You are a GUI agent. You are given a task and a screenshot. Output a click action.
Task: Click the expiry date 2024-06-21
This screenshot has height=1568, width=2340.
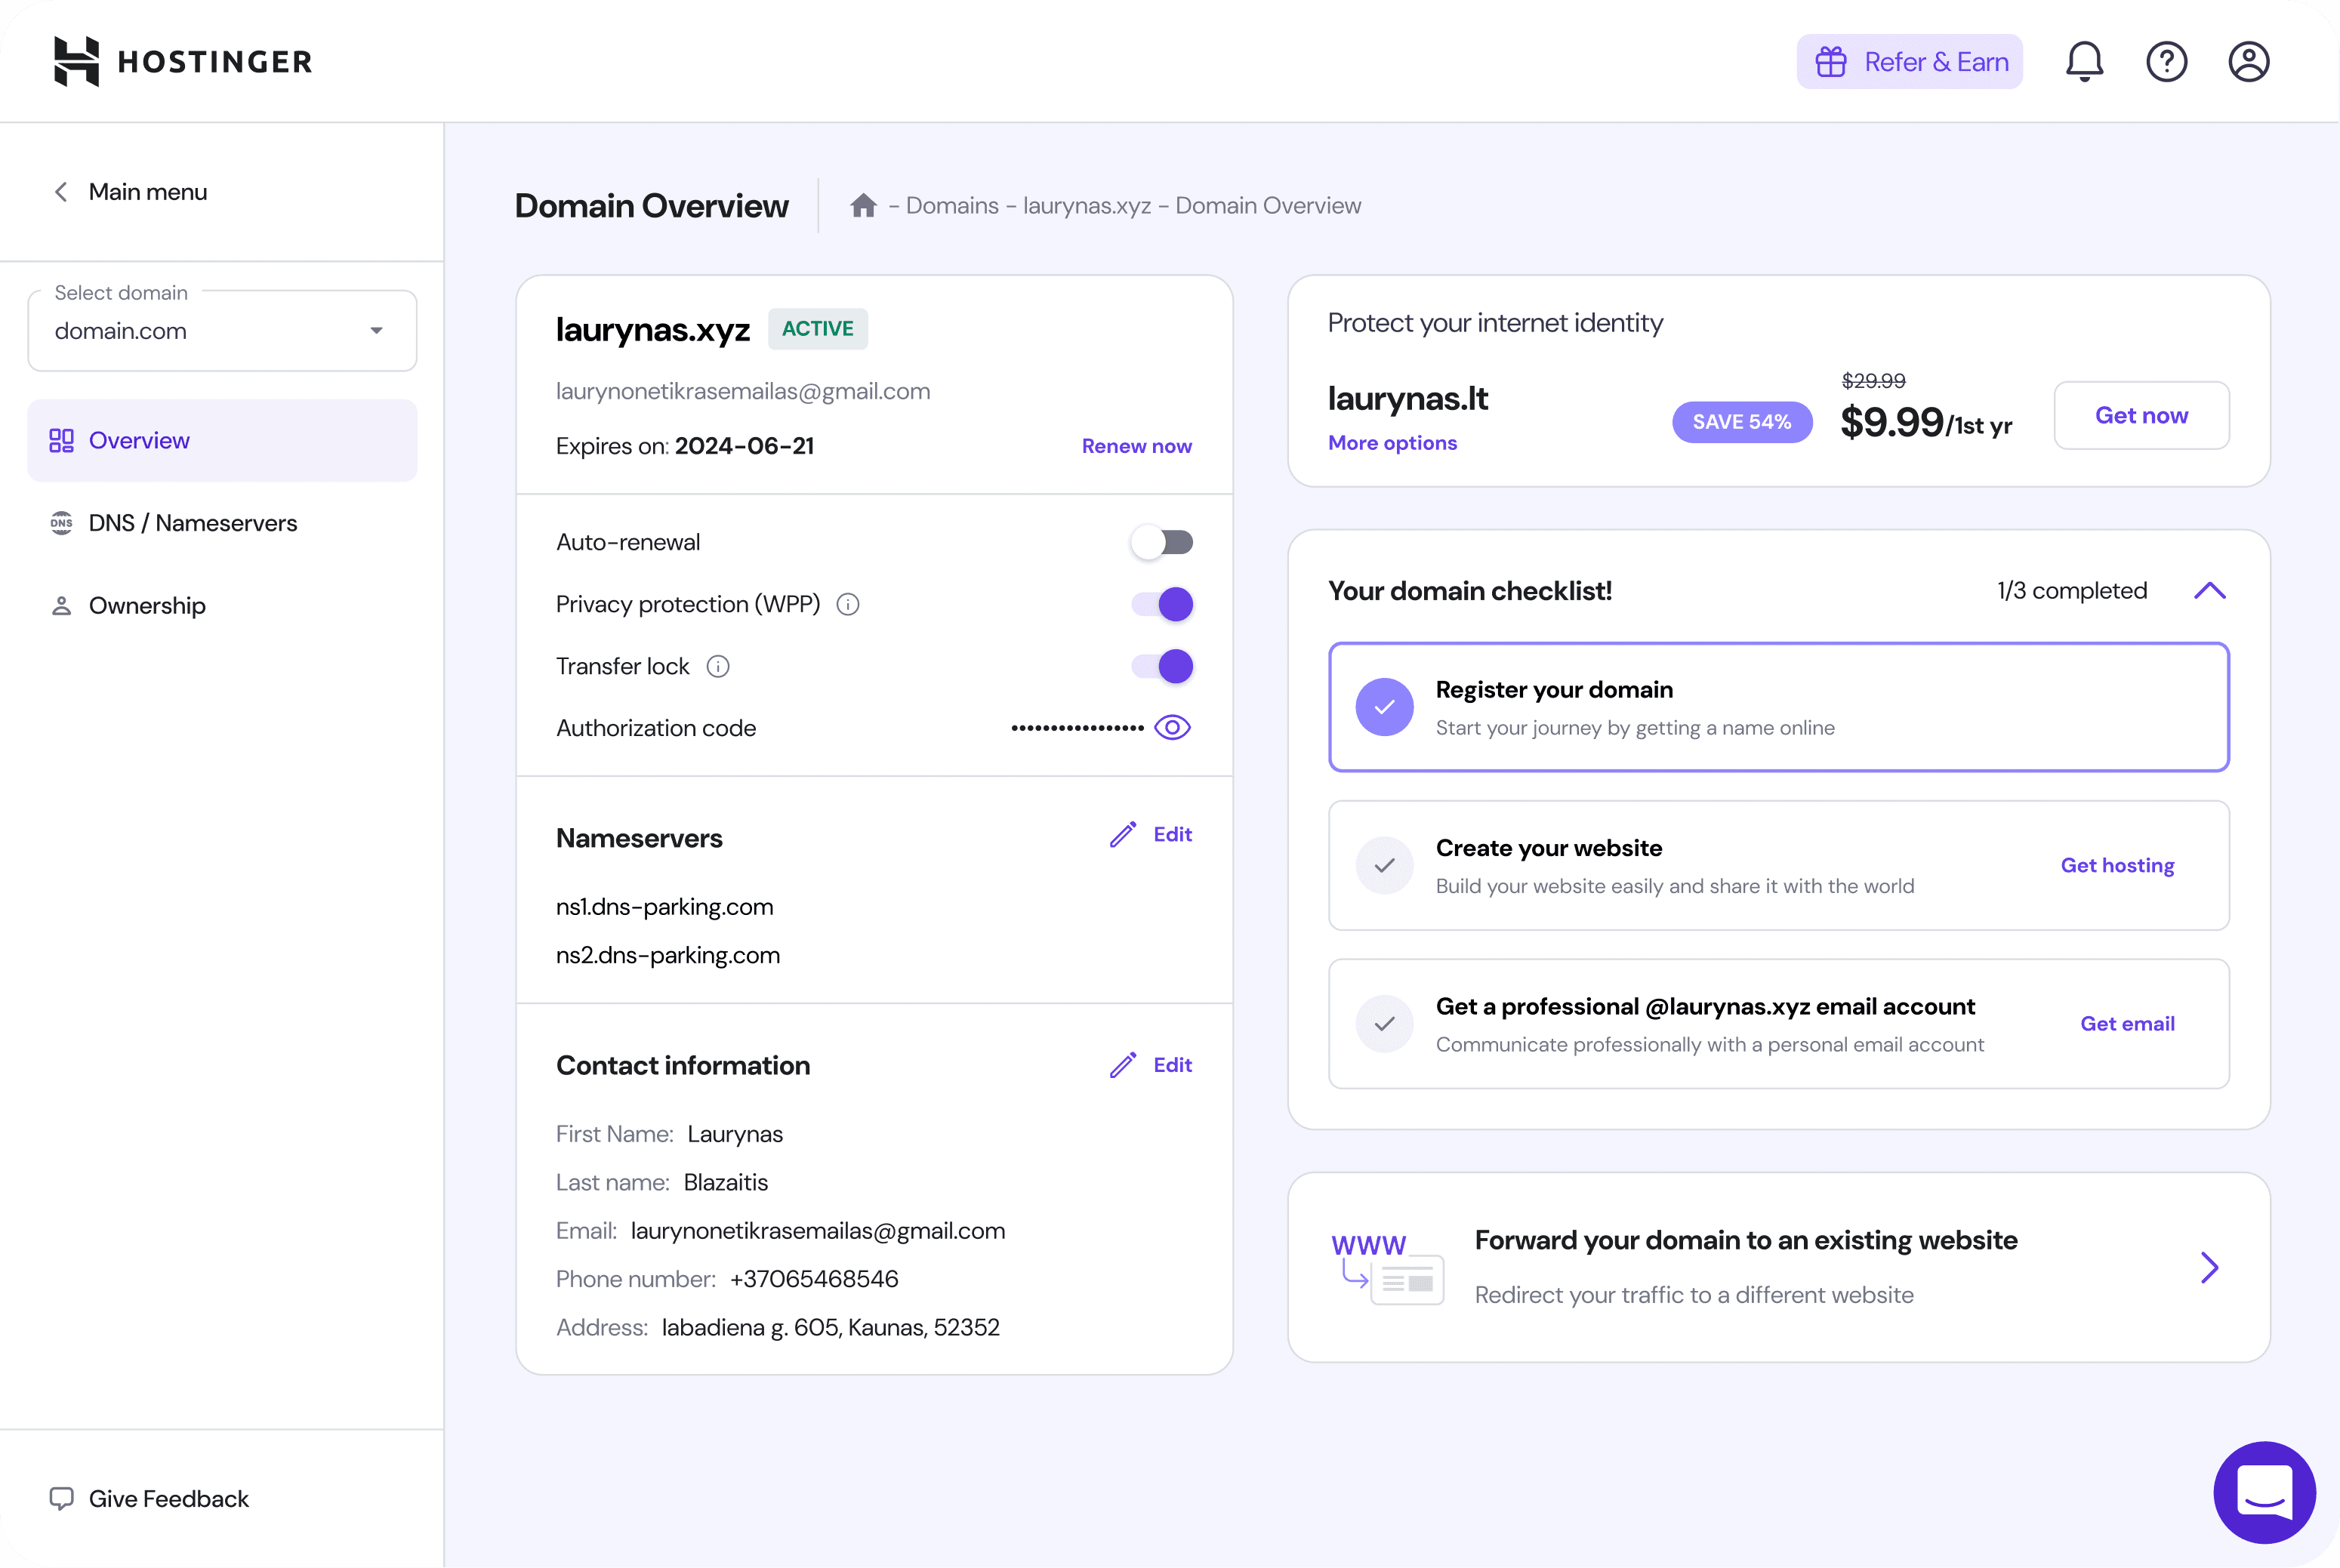pos(744,446)
